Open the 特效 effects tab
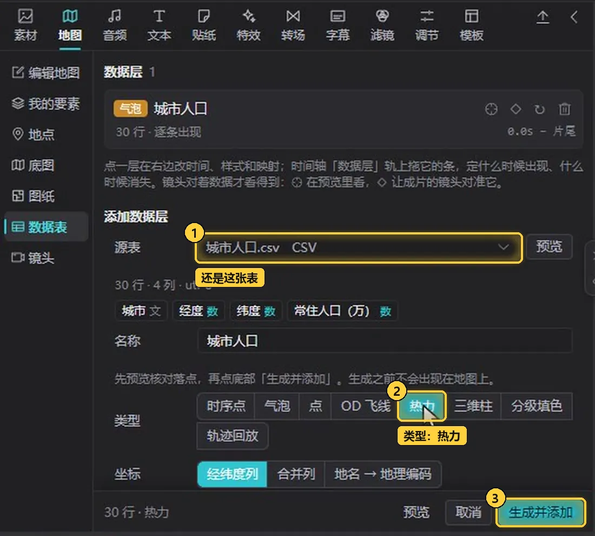Image resolution: width=595 pixels, height=536 pixels. pos(249,25)
